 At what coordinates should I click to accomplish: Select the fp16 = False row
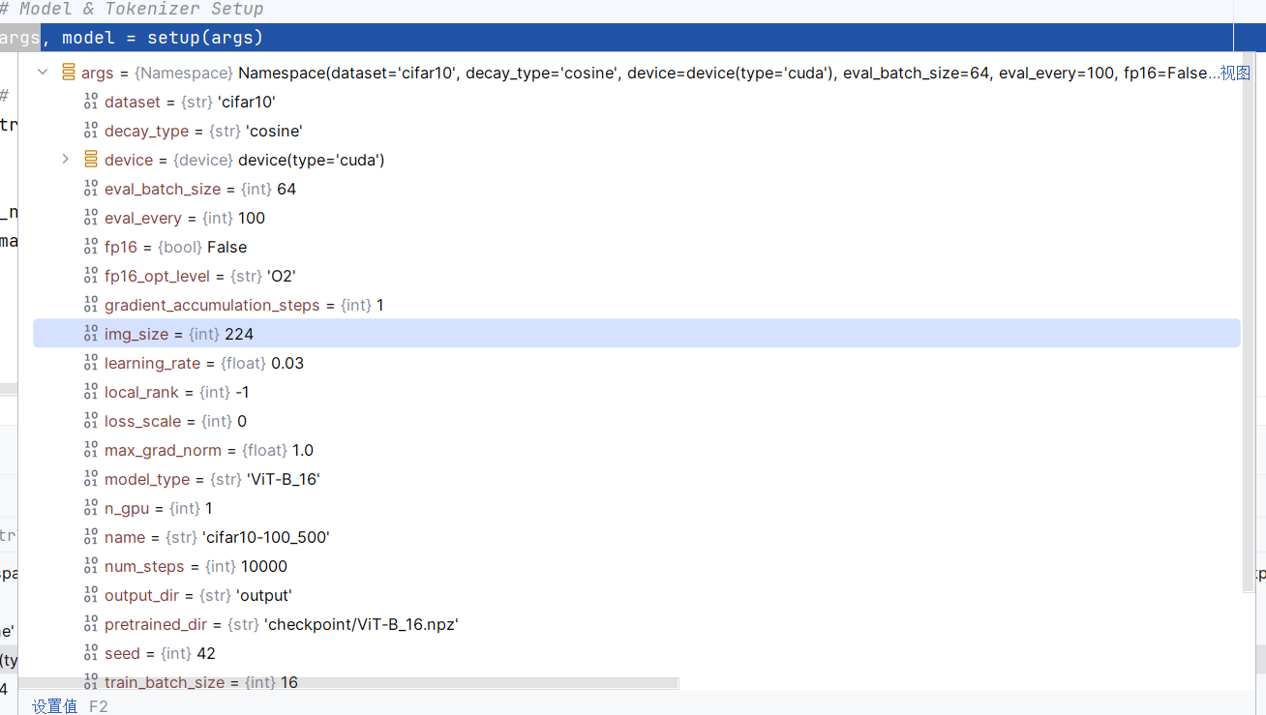pos(637,247)
